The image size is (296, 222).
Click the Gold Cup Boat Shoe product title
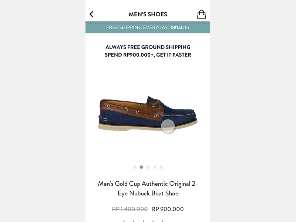148,188
